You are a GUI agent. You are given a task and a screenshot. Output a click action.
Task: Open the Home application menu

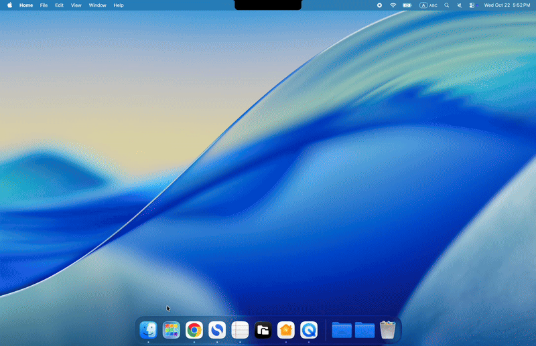coord(26,5)
